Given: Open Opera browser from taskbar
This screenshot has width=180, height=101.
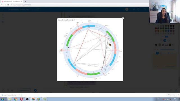Looking at the screenshot, I should [21, 99].
